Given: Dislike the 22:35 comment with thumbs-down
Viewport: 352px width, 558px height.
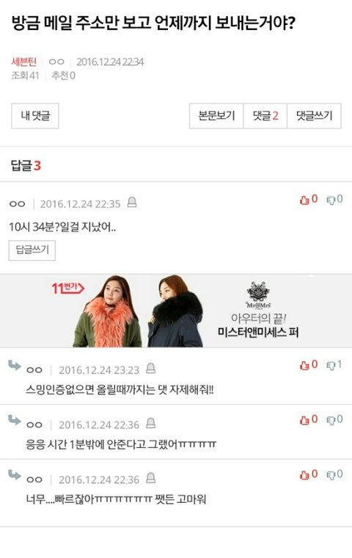Looking at the screenshot, I should point(334,199).
